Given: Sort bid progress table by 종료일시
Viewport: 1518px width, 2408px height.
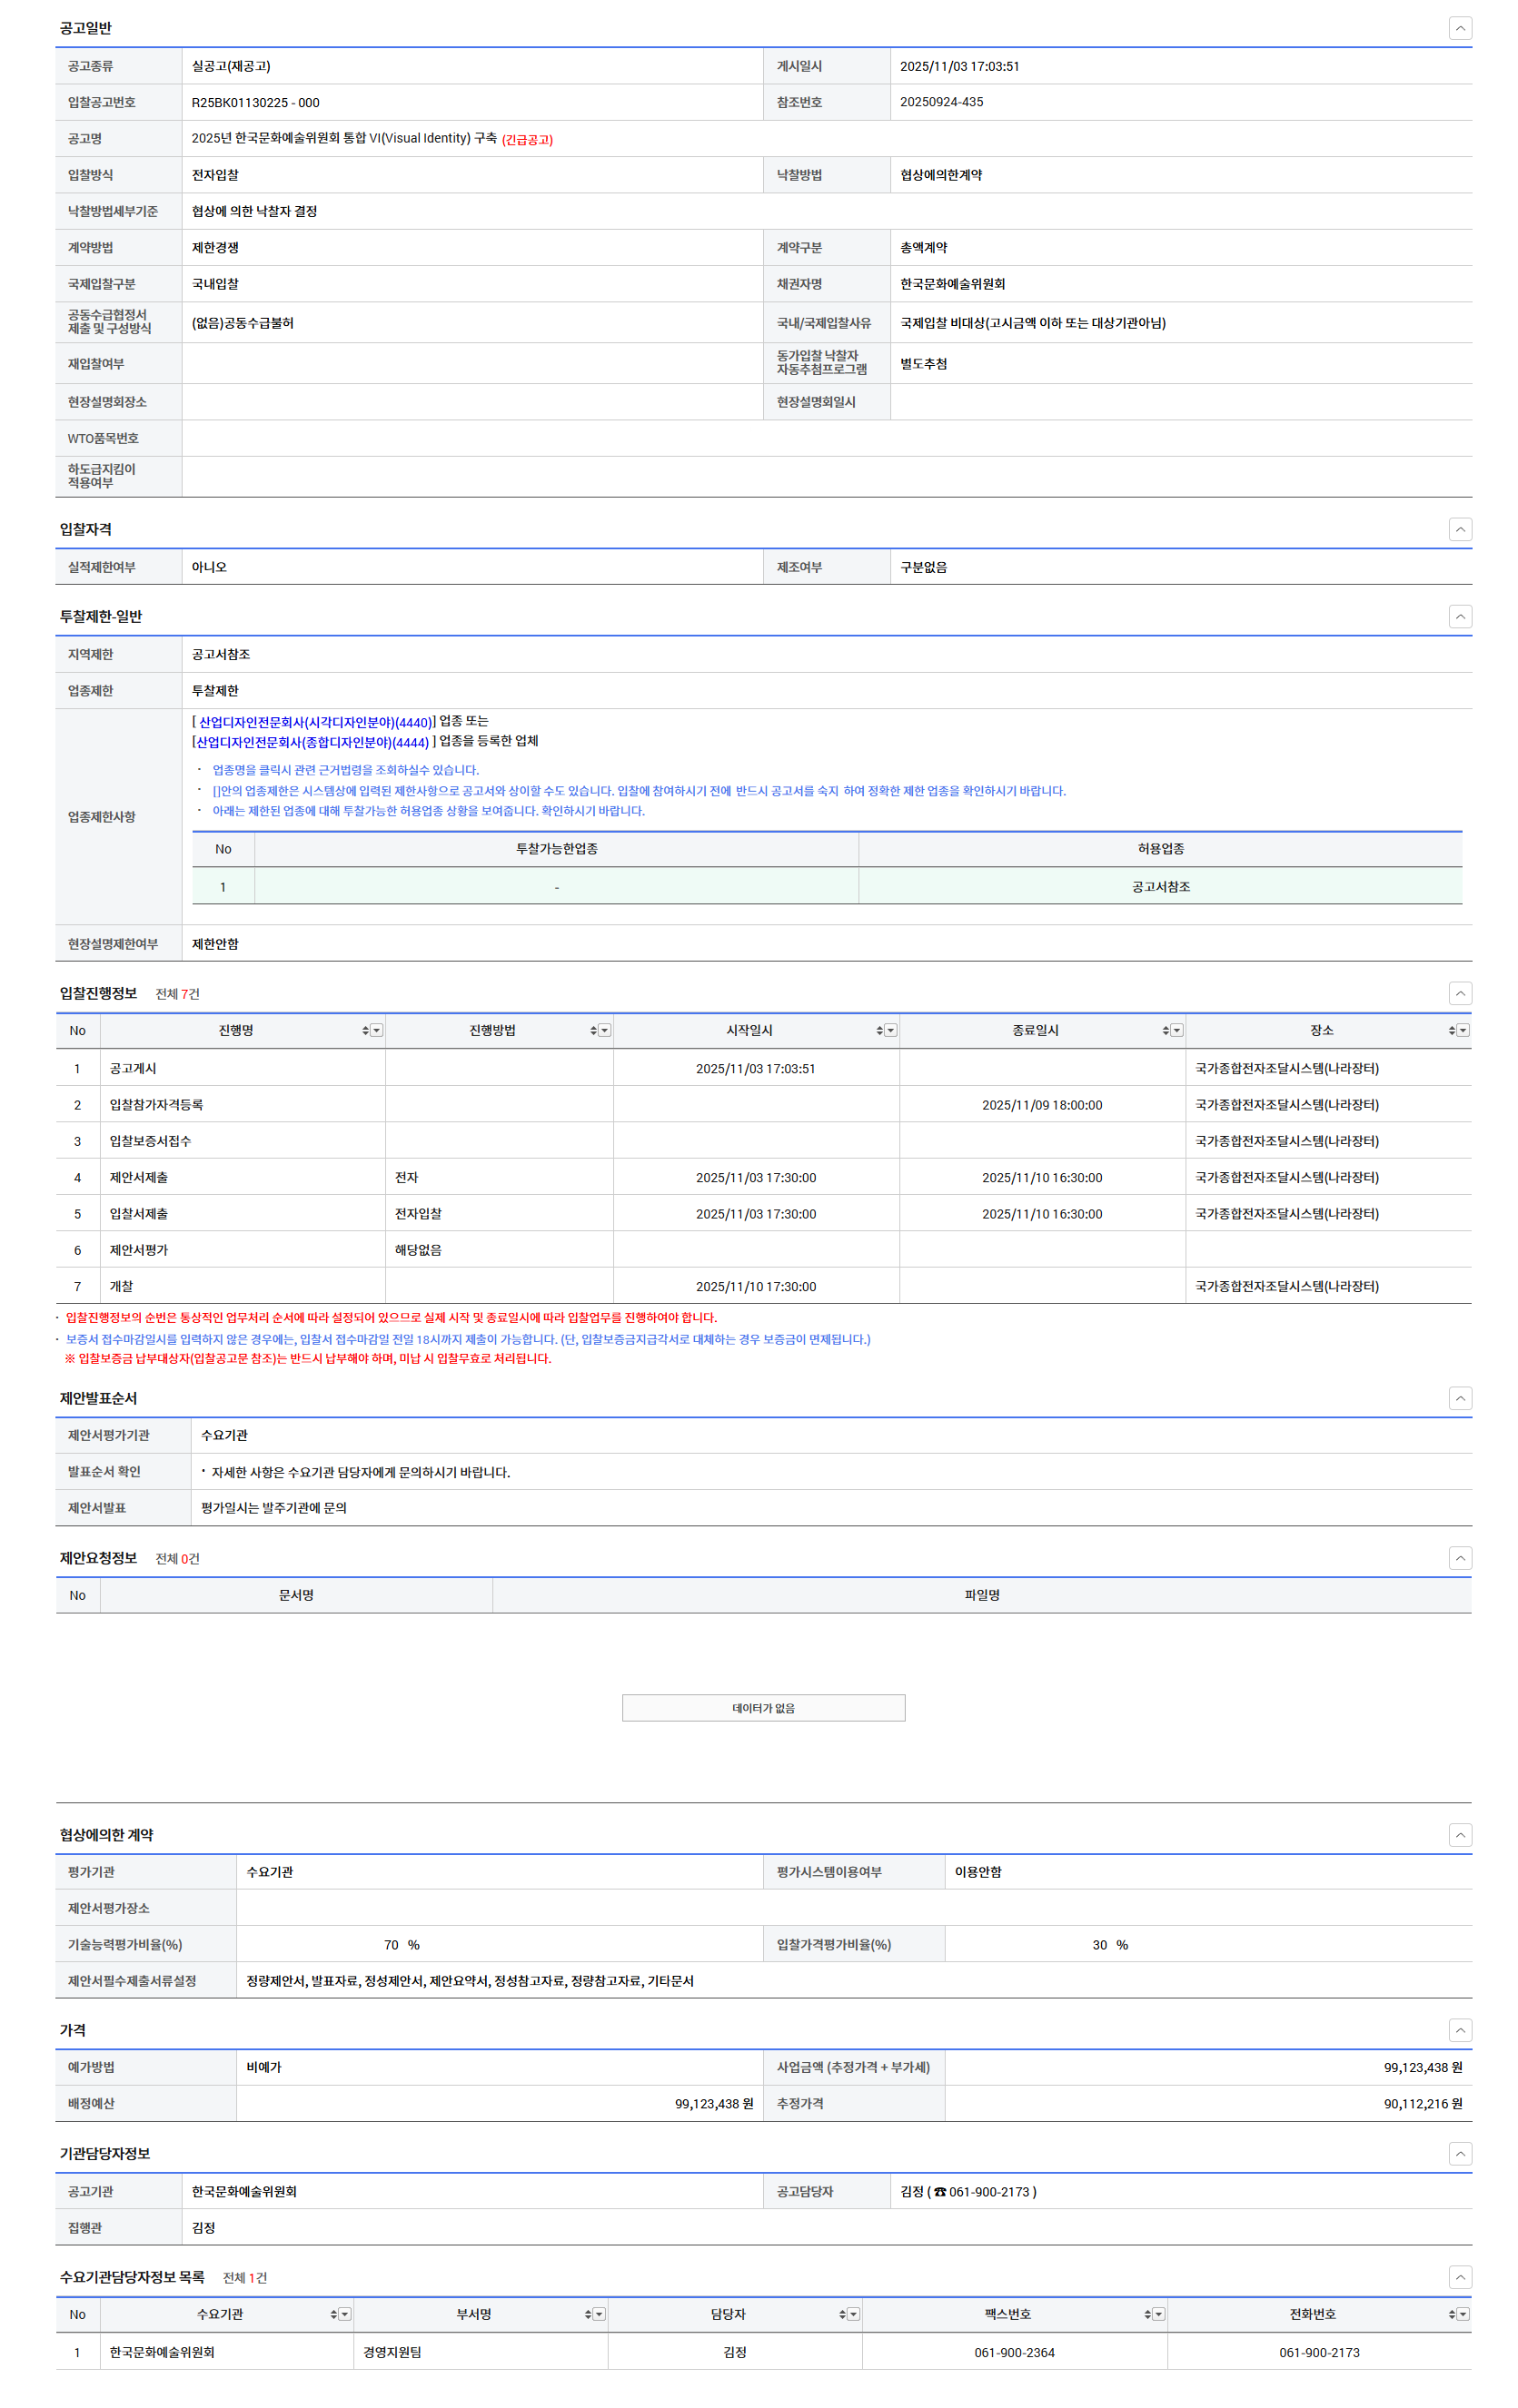Looking at the screenshot, I should [1165, 1030].
